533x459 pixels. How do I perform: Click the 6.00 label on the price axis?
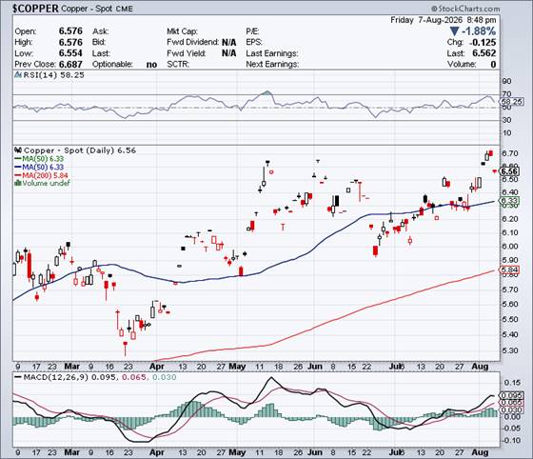coord(510,246)
